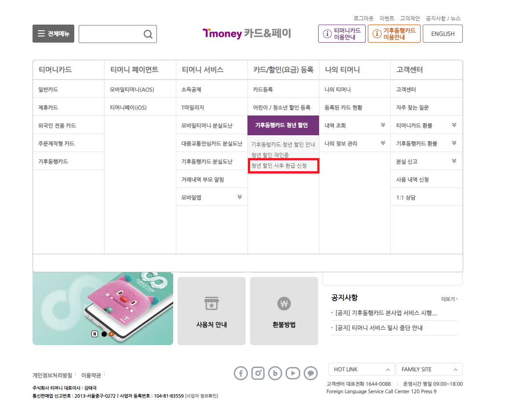The height and width of the screenshot is (400, 512).
Task: Open the Facebook social icon
Action: tap(240, 373)
